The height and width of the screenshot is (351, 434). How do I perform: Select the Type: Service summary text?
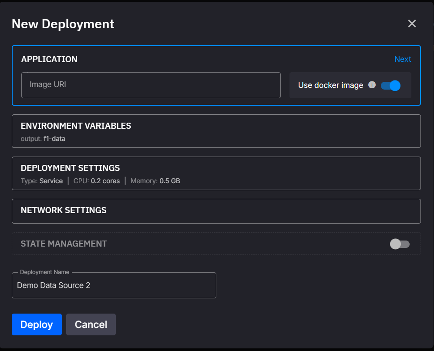pyautogui.click(x=42, y=181)
